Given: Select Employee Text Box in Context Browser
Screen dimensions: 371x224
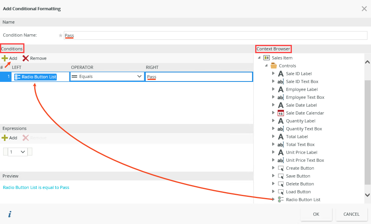Looking at the screenshot, I should [305, 97].
